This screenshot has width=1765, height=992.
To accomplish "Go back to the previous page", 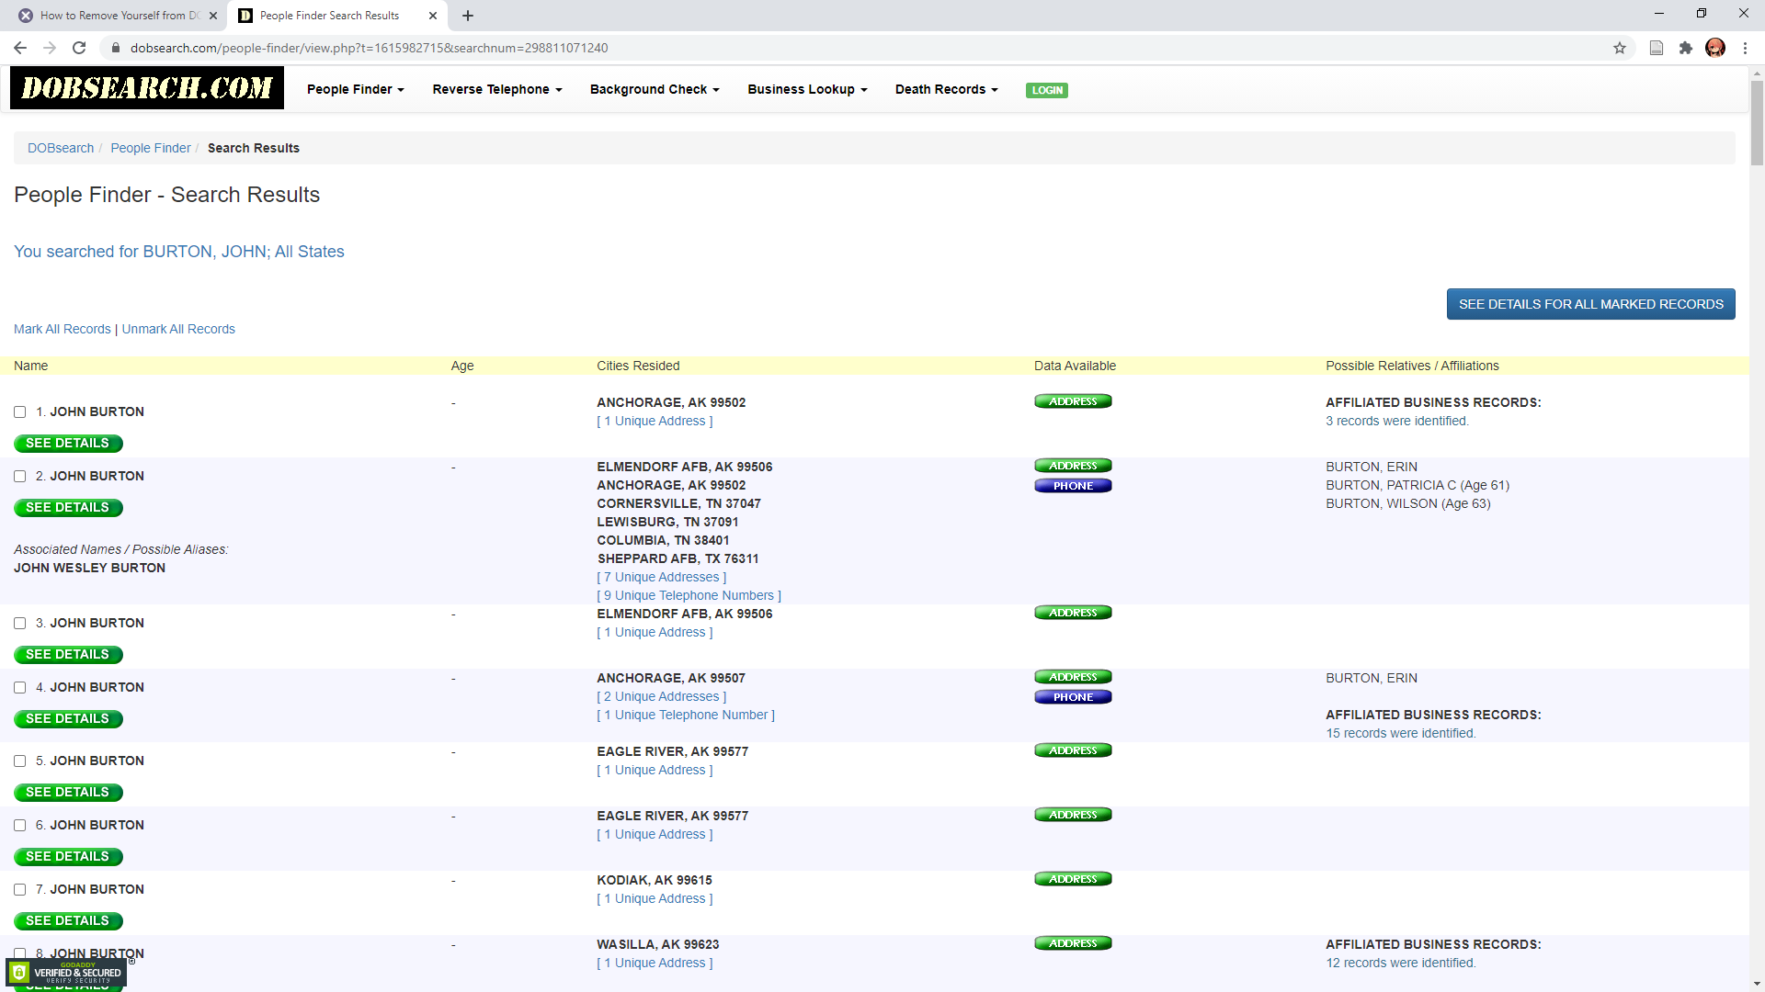I will click(x=20, y=48).
